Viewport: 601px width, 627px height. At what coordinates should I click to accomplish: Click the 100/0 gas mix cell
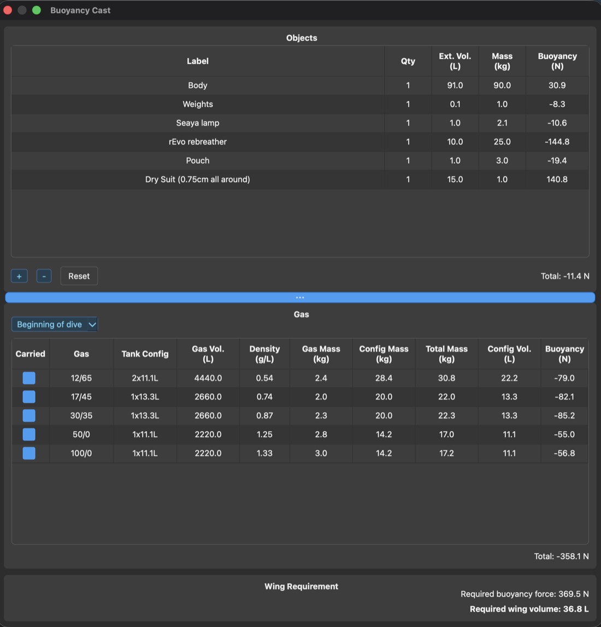point(81,453)
